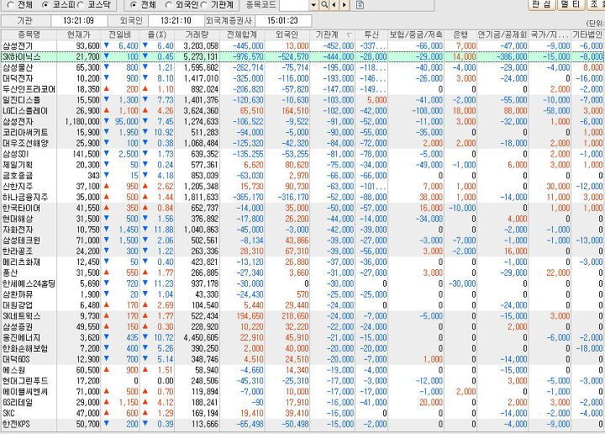The width and height of the screenshot is (605, 434).
Task: Select the 대우조선해양 stock name
Action: point(25,143)
